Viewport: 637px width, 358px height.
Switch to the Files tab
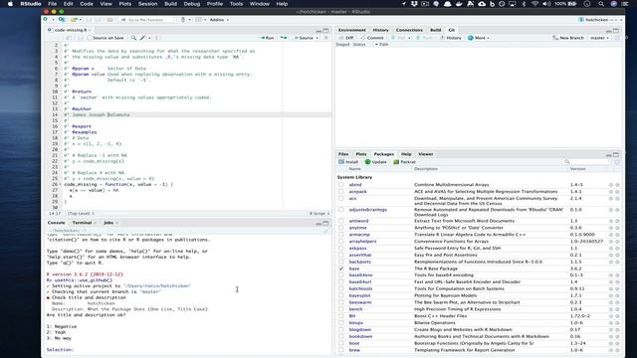point(343,154)
